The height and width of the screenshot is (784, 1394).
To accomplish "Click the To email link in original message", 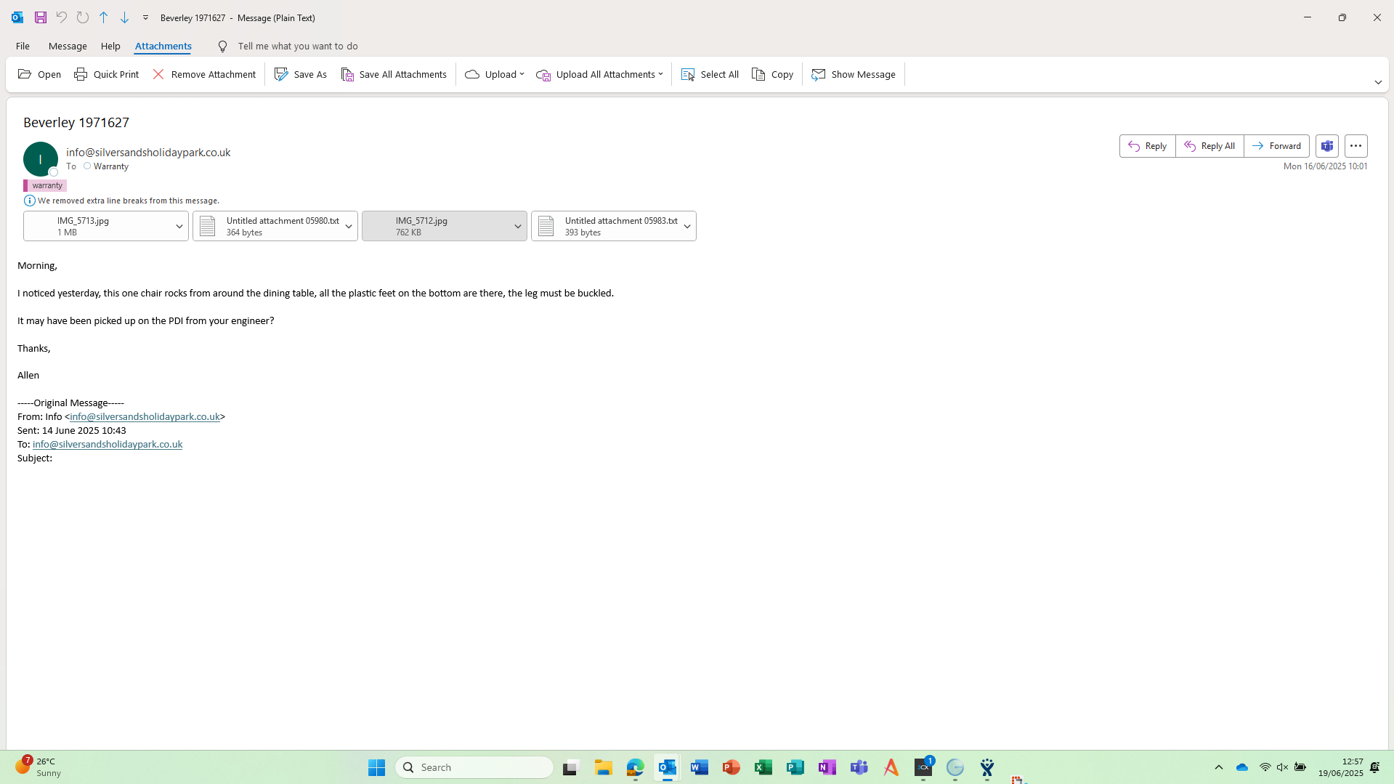I will point(108,444).
